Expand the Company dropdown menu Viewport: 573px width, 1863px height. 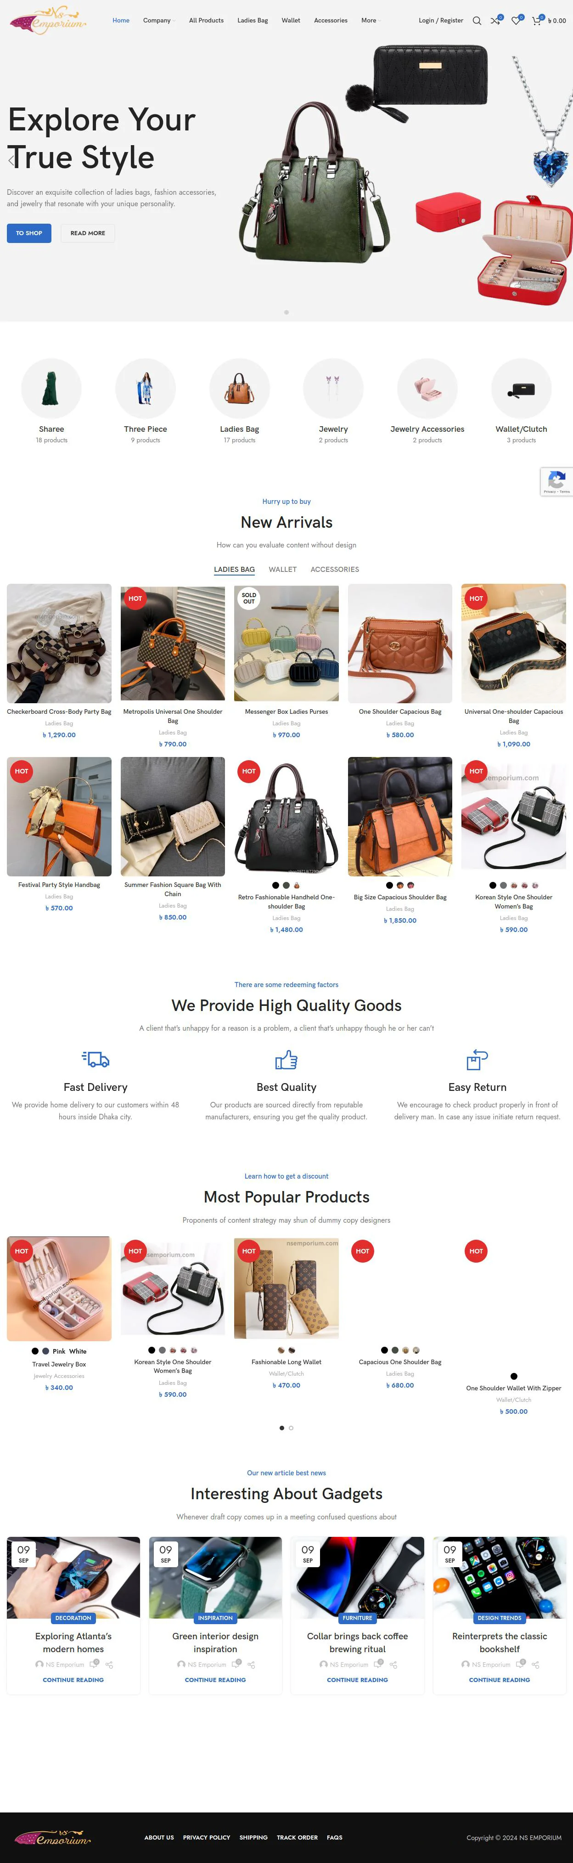tap(159, 20)
